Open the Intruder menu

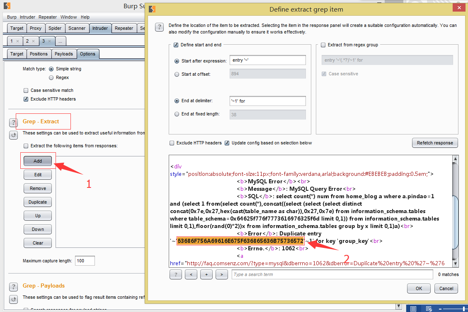click(x=27, y=17)
